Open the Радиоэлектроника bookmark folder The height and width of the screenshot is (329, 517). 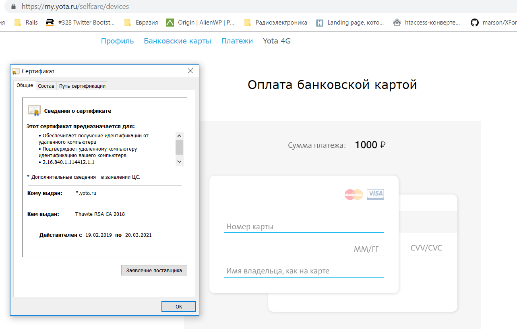coord(276,23)
